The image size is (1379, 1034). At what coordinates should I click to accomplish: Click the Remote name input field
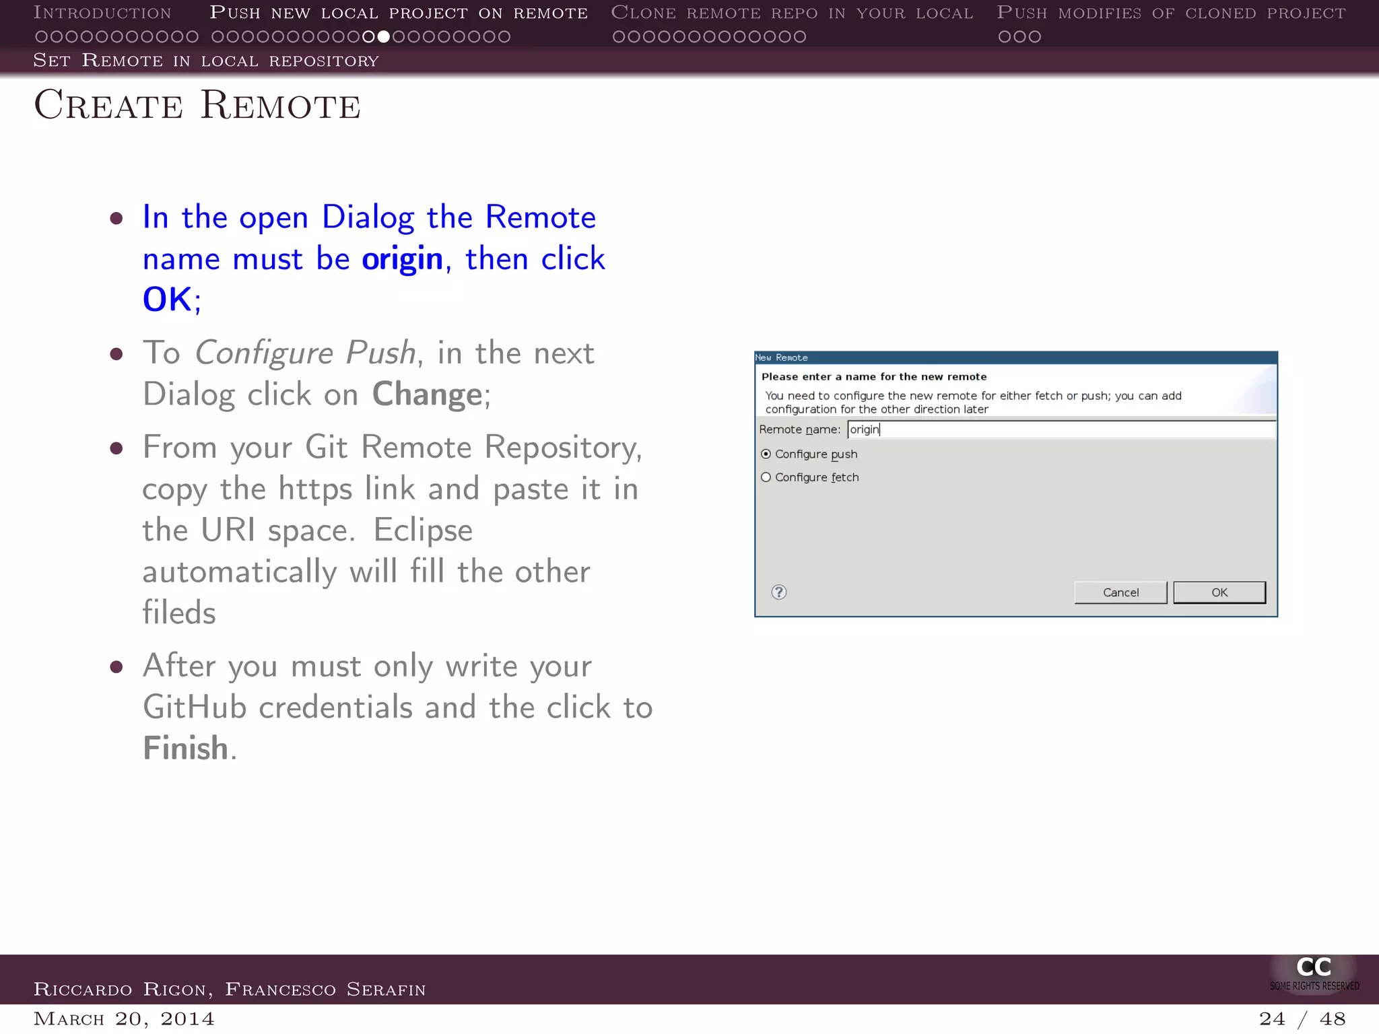(x=1061, y=429)
